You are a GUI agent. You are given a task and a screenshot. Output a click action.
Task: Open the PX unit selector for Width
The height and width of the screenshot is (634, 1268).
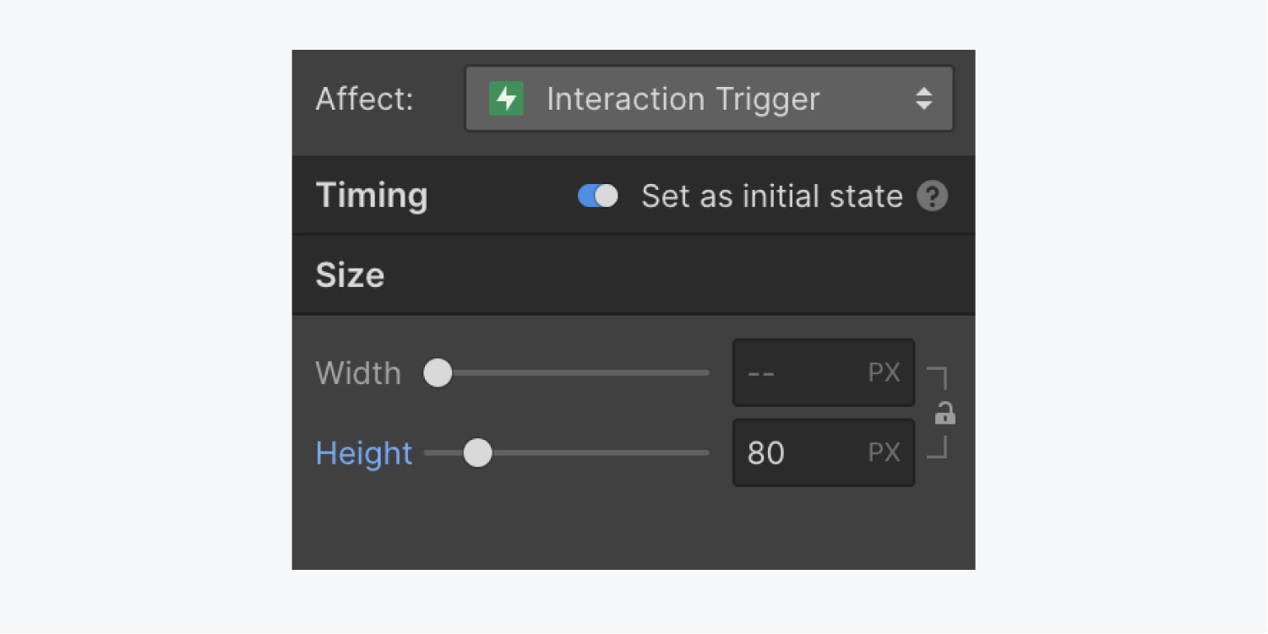point(884,373)
